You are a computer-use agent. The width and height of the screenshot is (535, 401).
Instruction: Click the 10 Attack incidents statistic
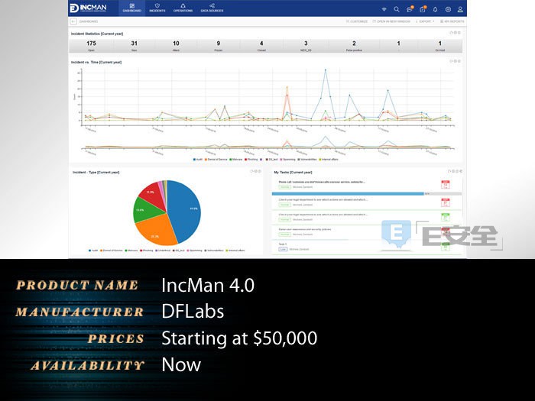pos(176,46)
